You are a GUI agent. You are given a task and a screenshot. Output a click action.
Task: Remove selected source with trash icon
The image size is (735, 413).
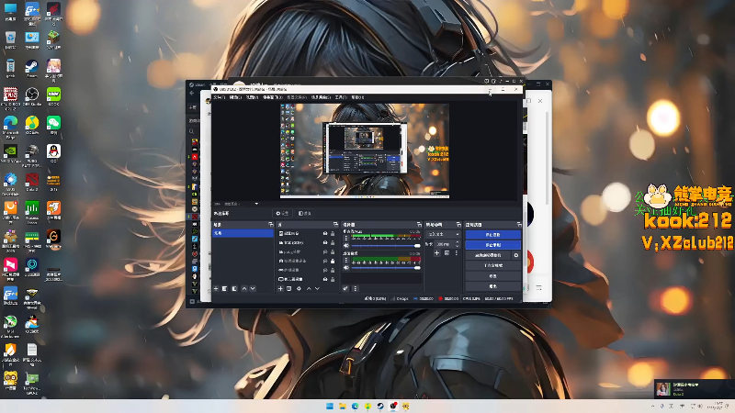[x=289, y=288]
